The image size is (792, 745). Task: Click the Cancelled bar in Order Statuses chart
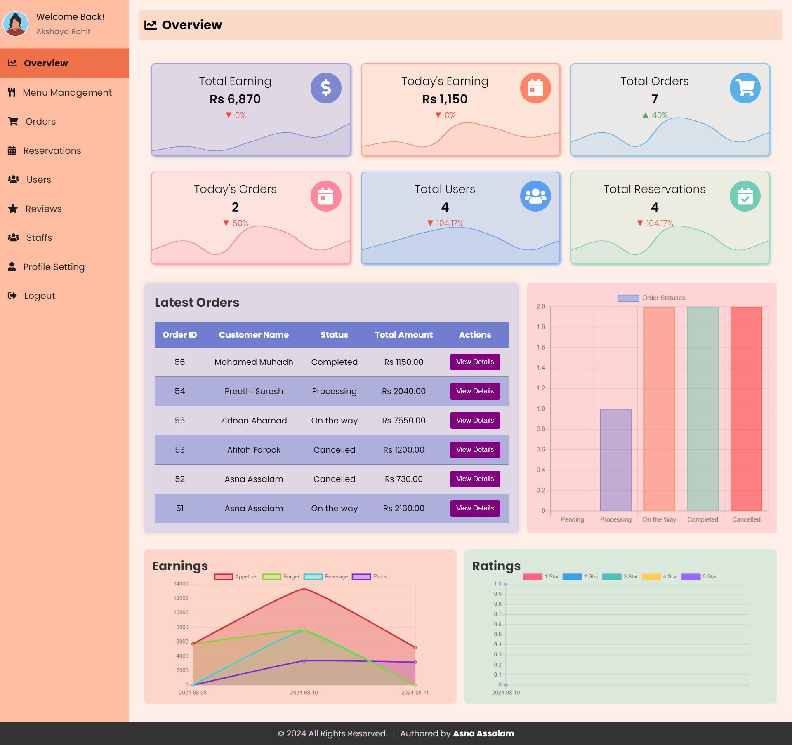pyautogui.click(x=746, y=408)
